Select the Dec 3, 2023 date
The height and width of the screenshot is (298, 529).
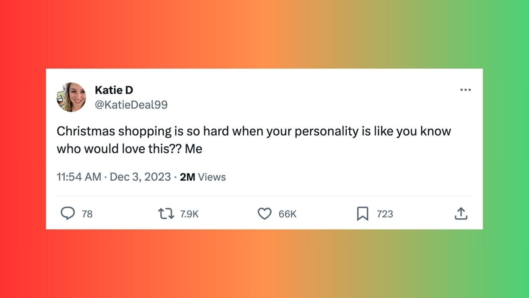(140, 177)
